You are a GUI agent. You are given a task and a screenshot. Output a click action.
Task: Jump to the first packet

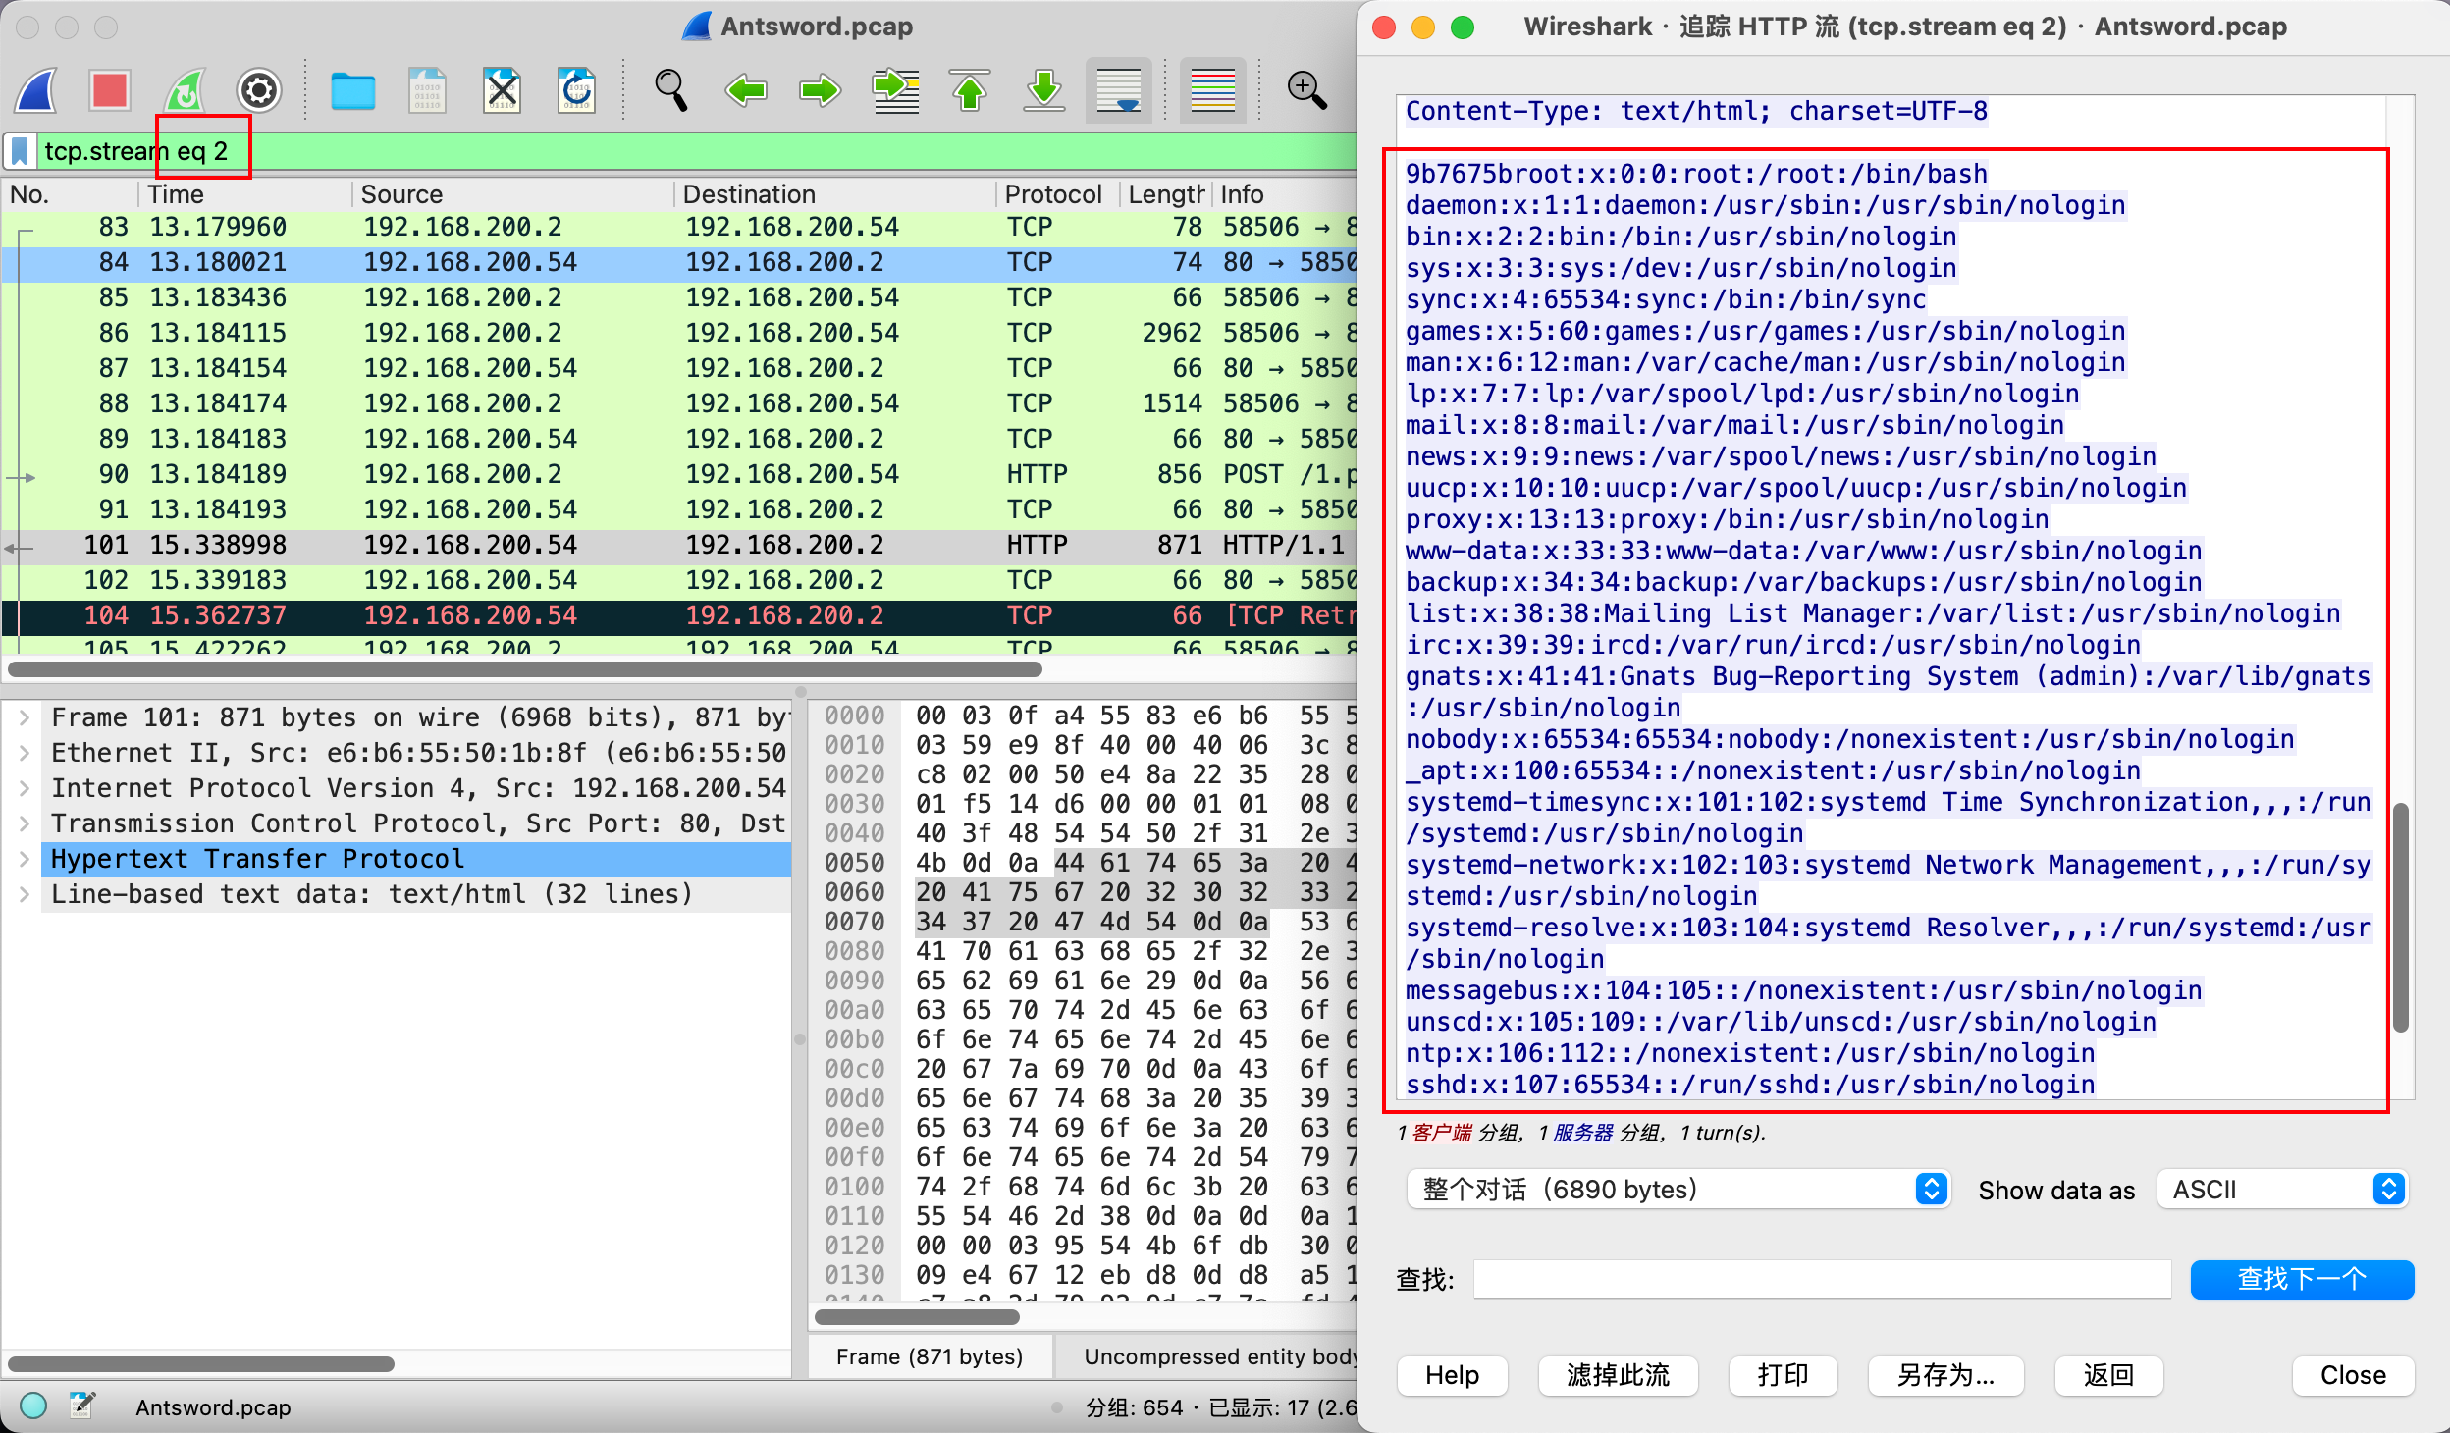(x=970, y=91)
